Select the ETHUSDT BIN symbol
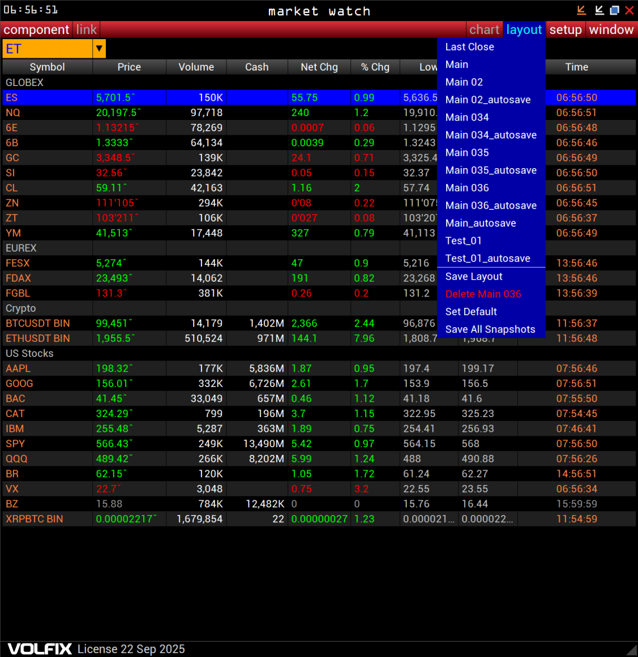The width and height of the screenshot is (638, 657). [x=38, y=339]
